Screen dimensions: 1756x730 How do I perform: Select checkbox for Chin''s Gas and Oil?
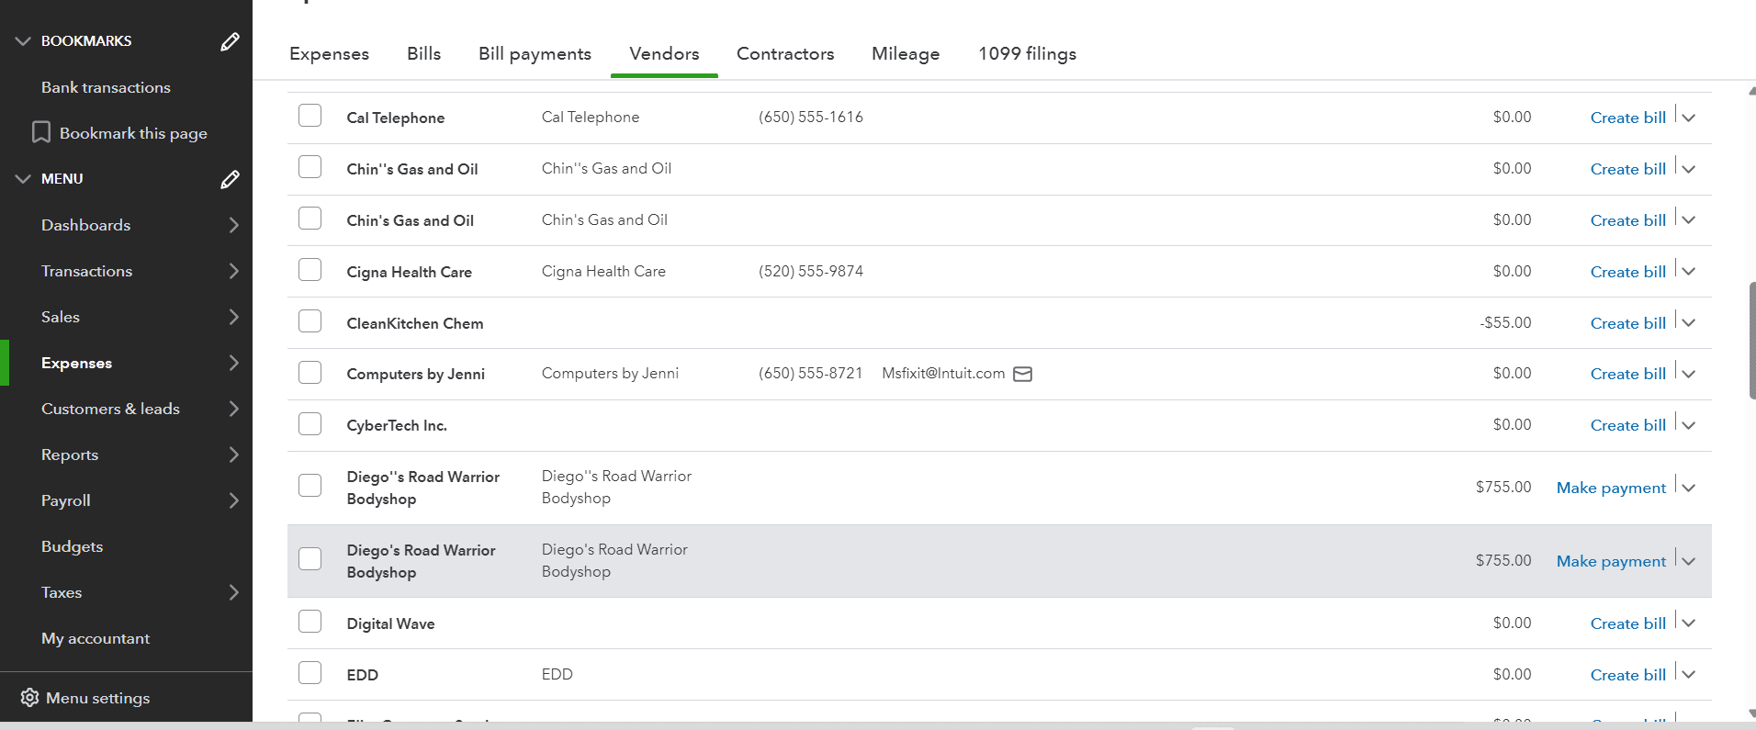tap(310, 167)
